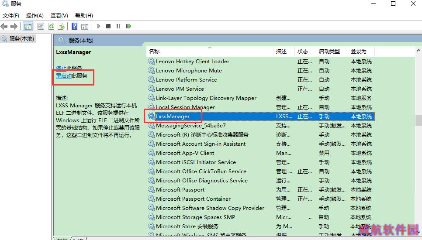Click the 停止 link above 重启动此服务
422x240 pixels.
coord(61,68)
